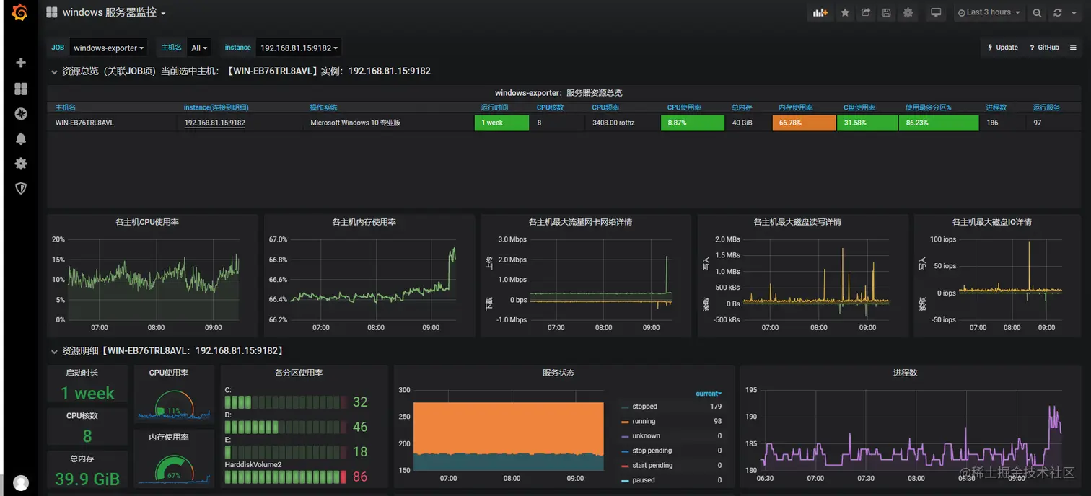Screen dimensions: 1091x496
Task: Save the dashboard with disk icon
Action: pos(887,13)
